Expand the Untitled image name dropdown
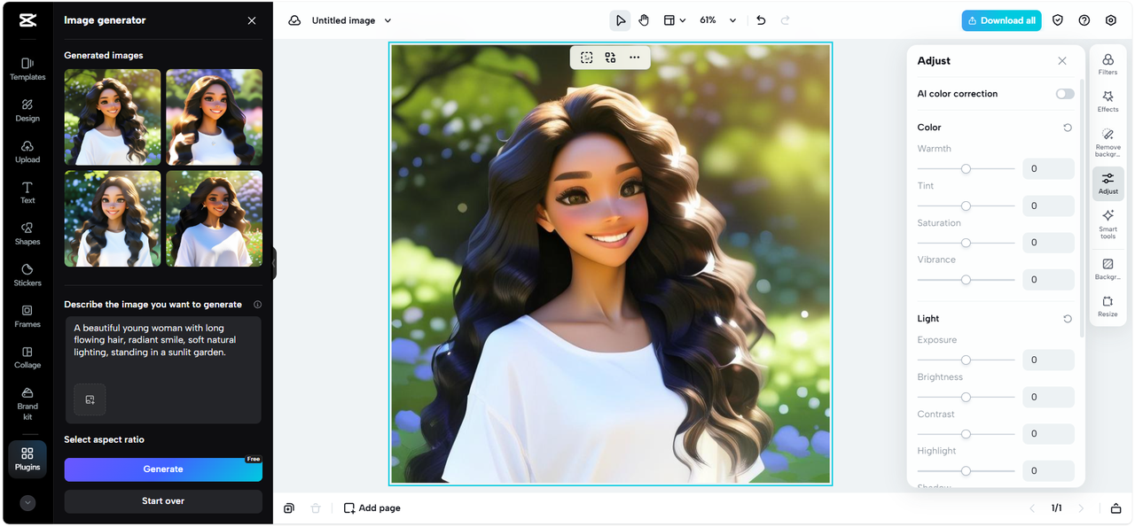The height and width of the screenshot is (527, 1135). [387, 20]
